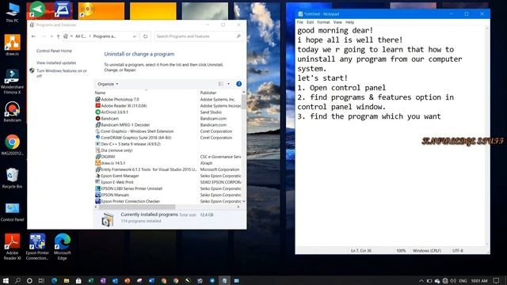Open the Chrome IMG202012 desktop icon
The width and height of the screenshot is (507, 285).
click(x=13, y=145)
